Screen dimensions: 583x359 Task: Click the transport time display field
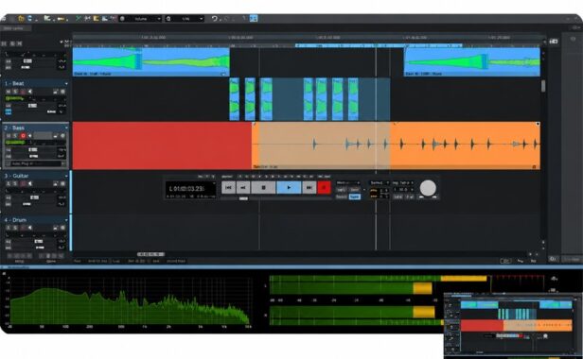tap(190, 190)
